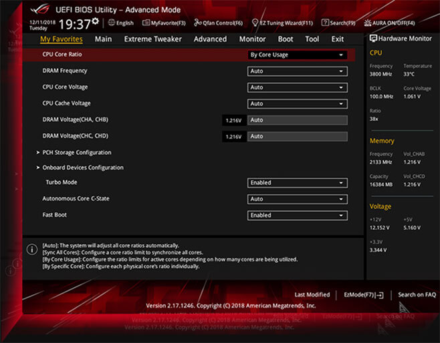
Task: Click the 1.216V CHC, CHD readout
Action: click(234, 137)
